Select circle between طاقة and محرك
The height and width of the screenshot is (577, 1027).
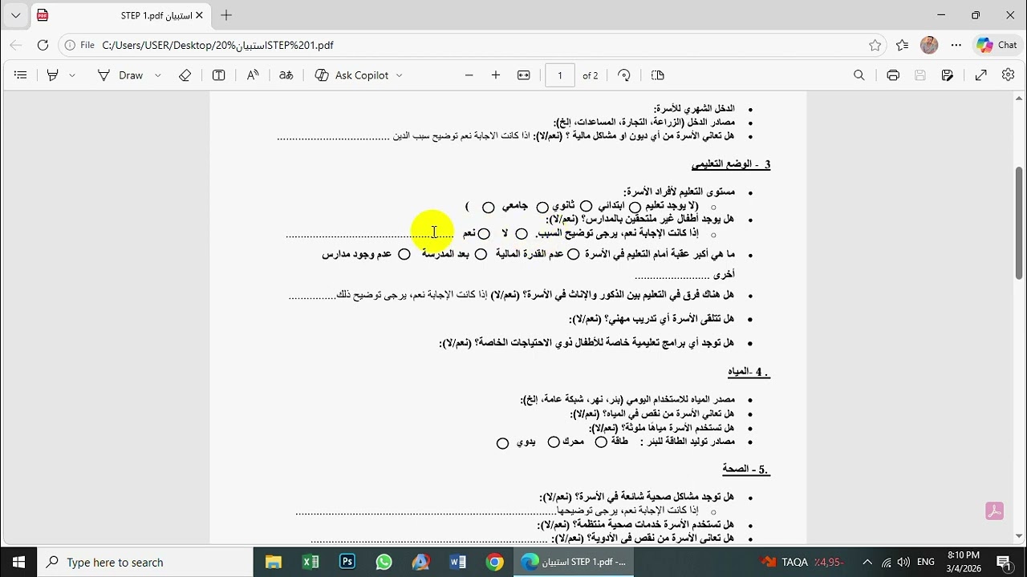(601, 442)
